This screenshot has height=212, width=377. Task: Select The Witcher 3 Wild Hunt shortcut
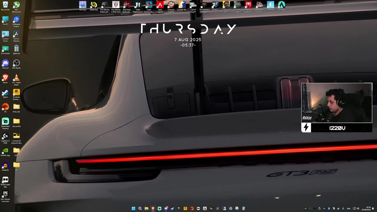(x=116, y=7)
